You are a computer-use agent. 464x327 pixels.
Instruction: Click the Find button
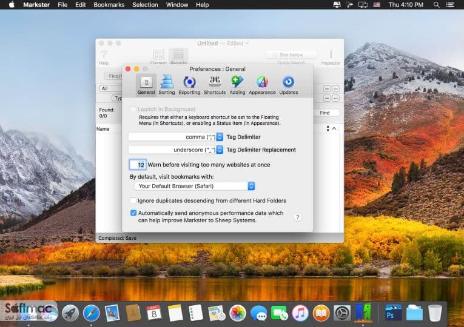[x=324, y=113]
